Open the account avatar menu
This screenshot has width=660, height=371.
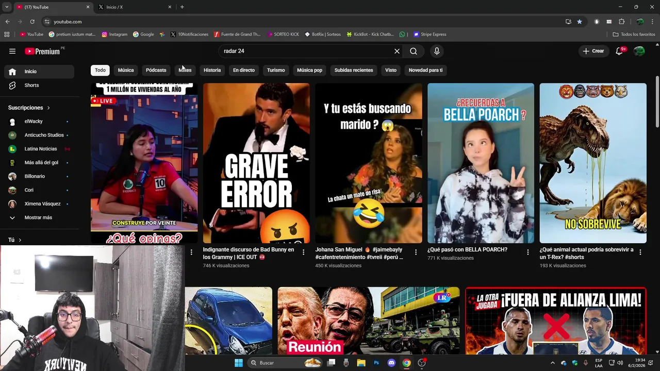coord(639,51)
